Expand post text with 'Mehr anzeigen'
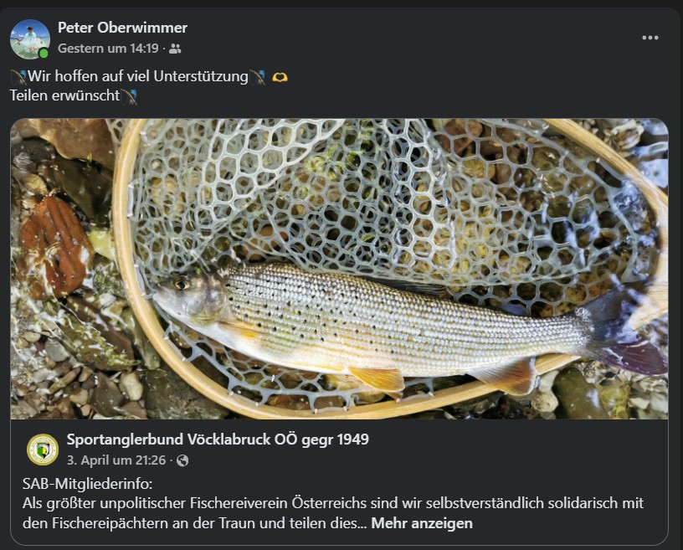This screenshot has width=683, height=550. tap(422, 523)
